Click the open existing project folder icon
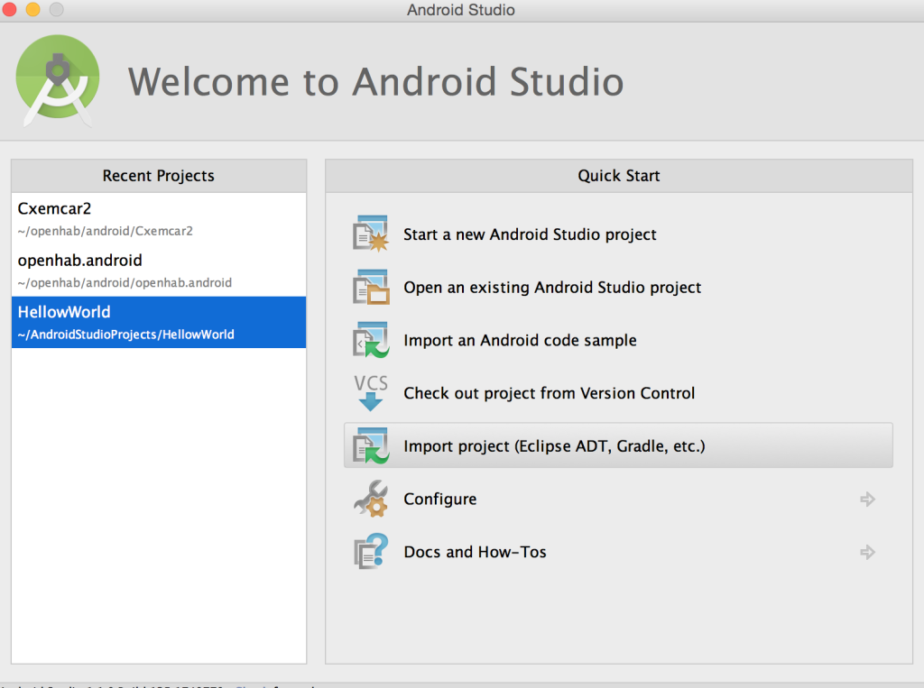The height and width of the screenshot is (688, 924). [371, 287]
